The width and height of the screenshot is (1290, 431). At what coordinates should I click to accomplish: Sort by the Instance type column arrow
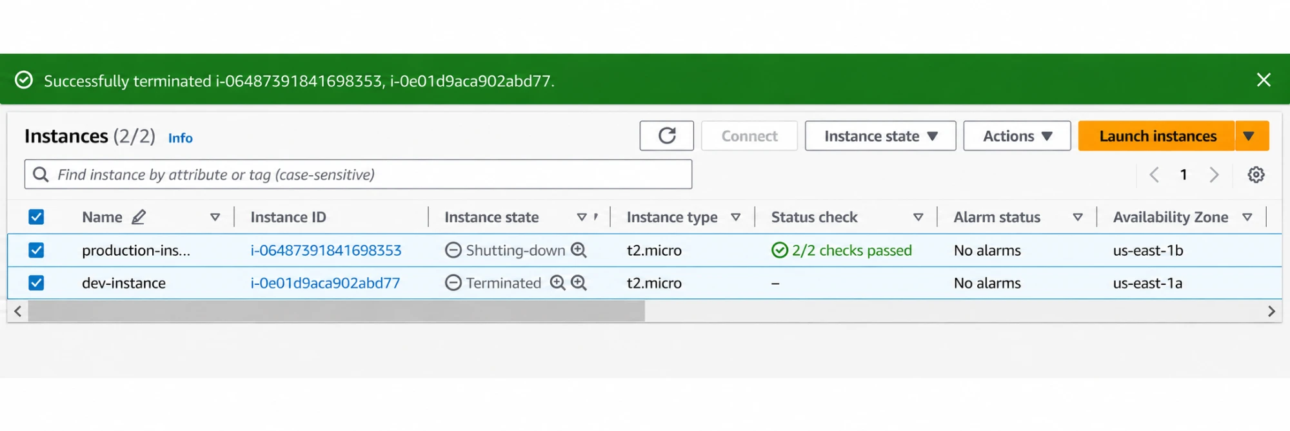736,218
